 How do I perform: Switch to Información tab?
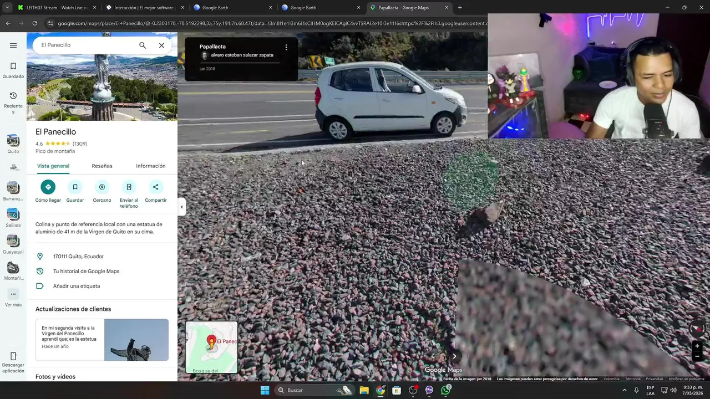(151, 166)
